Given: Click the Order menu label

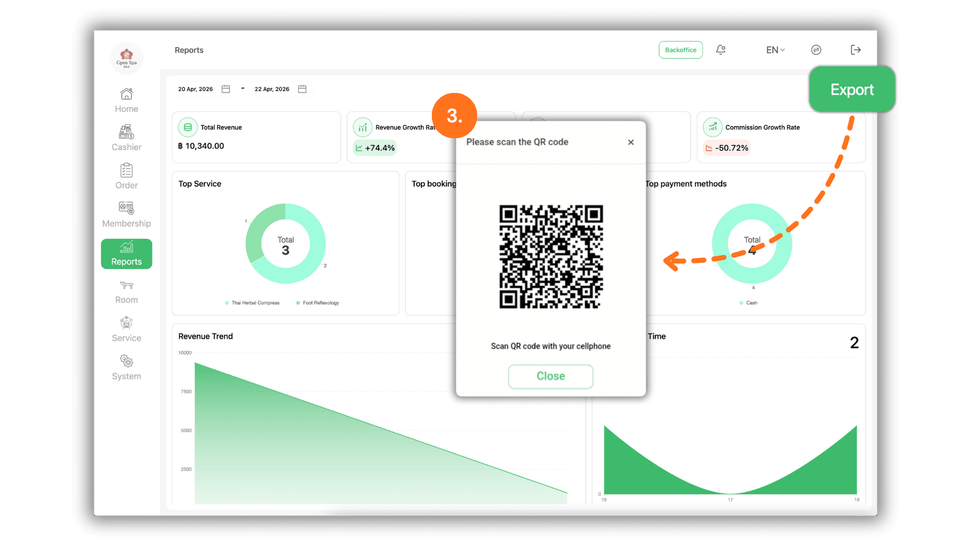Looking at the screenshot, I should [126, 186].
